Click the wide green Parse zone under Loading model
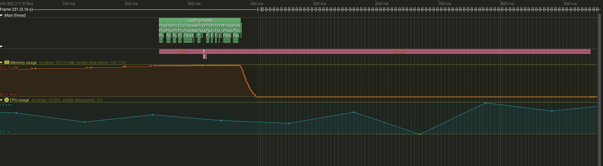603x166 pixels. point(188,36)
